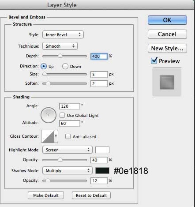
Task: Click the dark shadow color swatch
Action: click(x=102, y=171)
